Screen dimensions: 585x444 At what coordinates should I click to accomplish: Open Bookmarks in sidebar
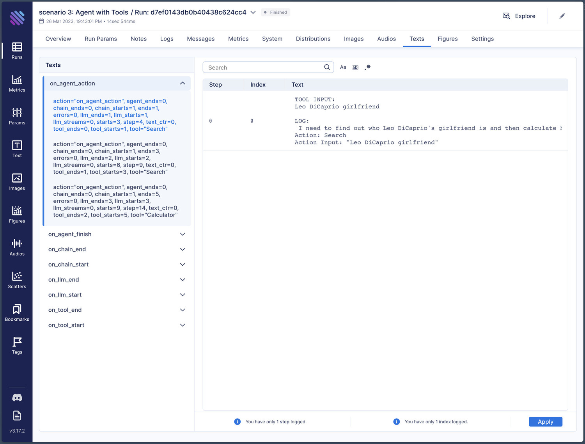(x=17, y=313)
